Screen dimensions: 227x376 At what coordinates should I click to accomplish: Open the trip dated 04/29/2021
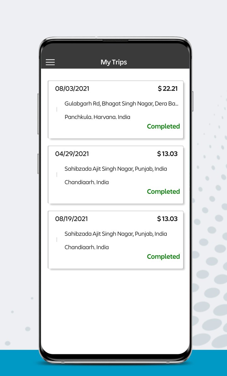(72, 154)
